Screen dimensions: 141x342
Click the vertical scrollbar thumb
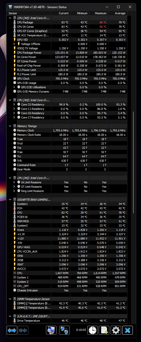pyautogui.click(x=134, y=162)
